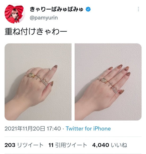Open the three-dot more options menu
146x154 pixels.
click(x=138, y=9)
